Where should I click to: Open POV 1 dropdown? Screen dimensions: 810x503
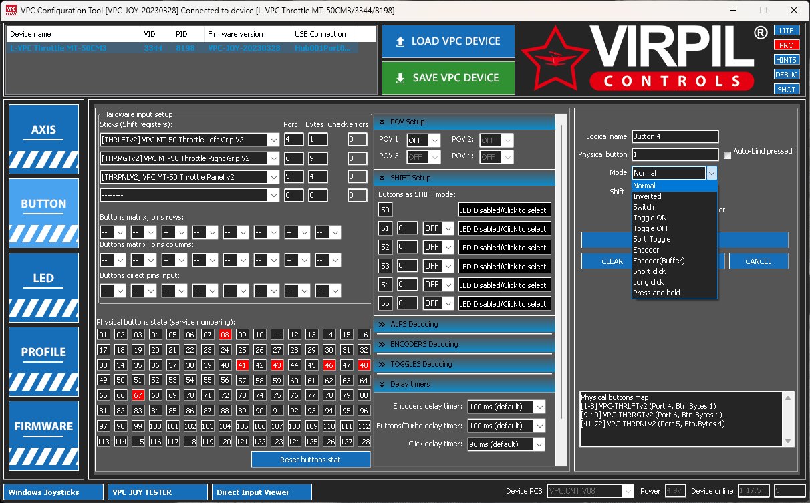(434, 140)
